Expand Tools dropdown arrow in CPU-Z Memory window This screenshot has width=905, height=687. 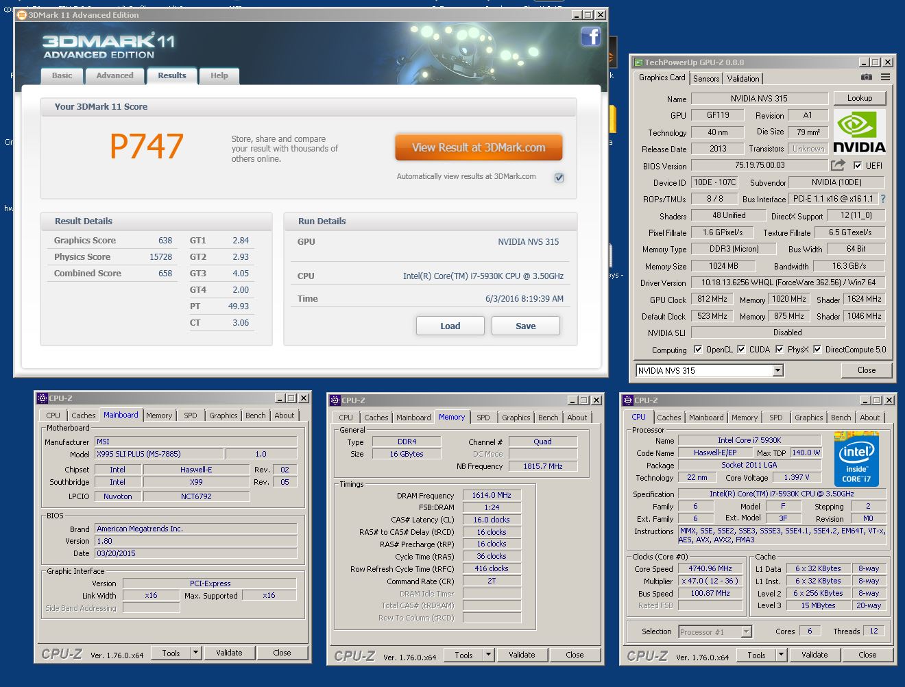(488, 655)
